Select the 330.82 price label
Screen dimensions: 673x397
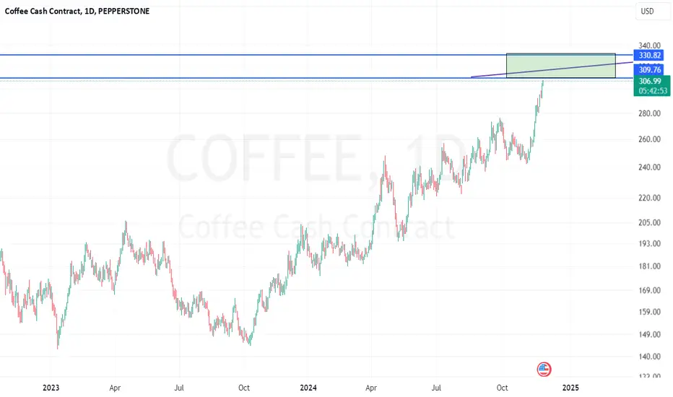pos(649,55)
